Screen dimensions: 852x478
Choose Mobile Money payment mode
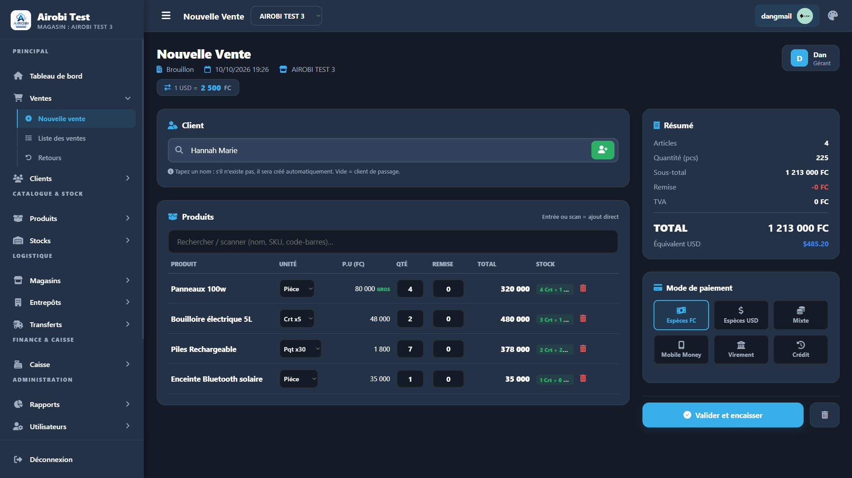681,349
